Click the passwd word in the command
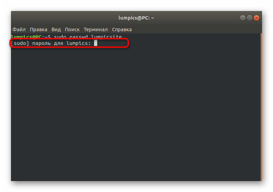The height and width of the screenshot is (192, 273). pos(79,37)
